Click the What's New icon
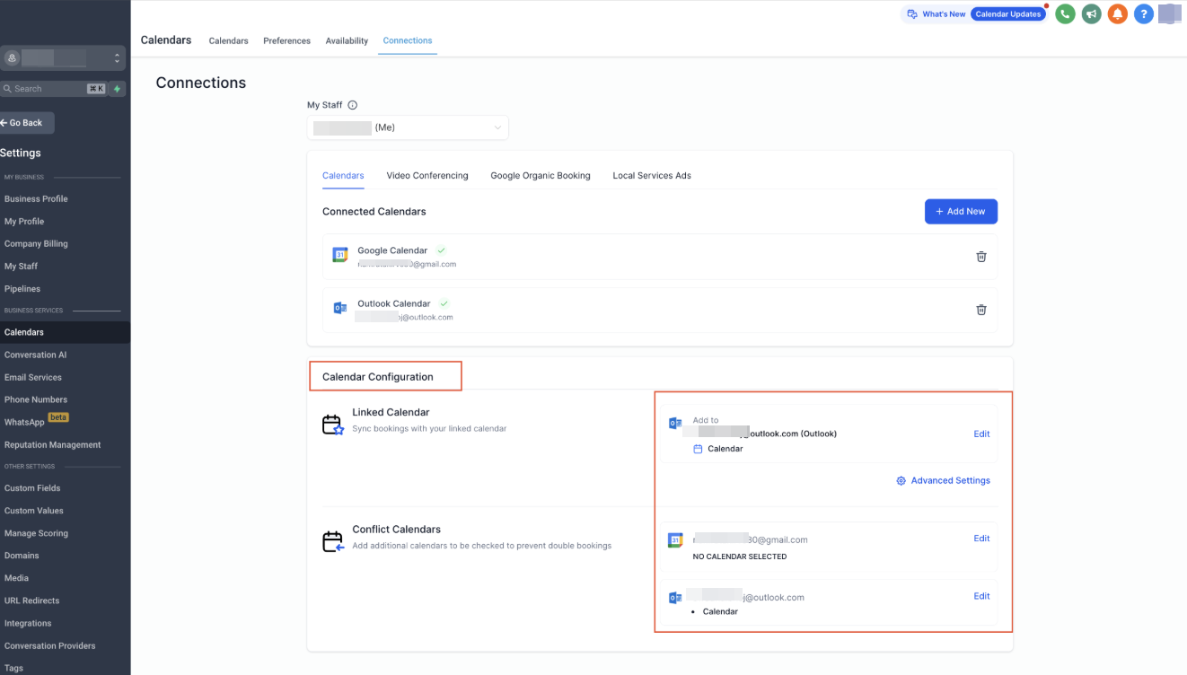This screenshot has width=1187, height=675. click(x=912, y=14)
